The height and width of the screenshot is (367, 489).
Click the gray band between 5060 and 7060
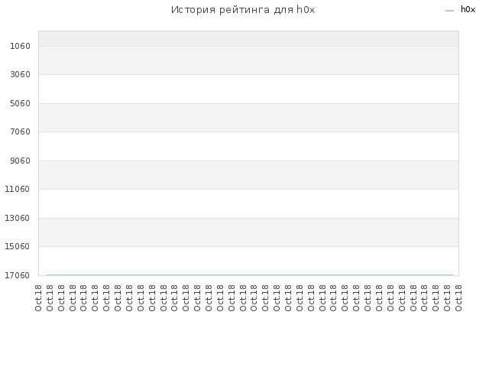click(248, 118)
